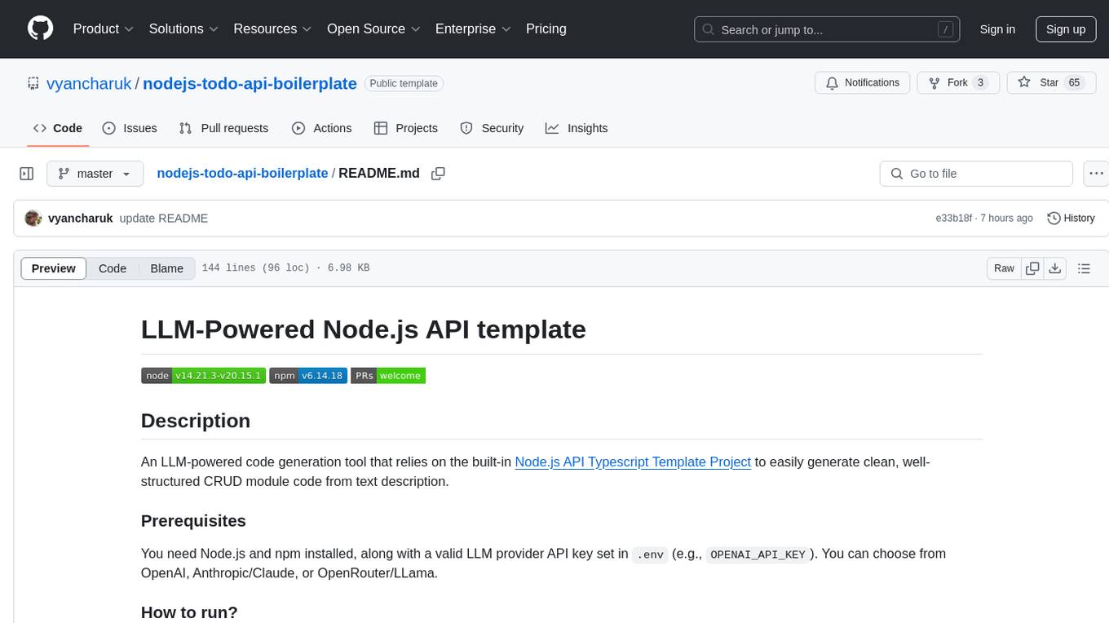Expand the Resources menu
Screen dimensions: 1109x623
pos(272,29)
